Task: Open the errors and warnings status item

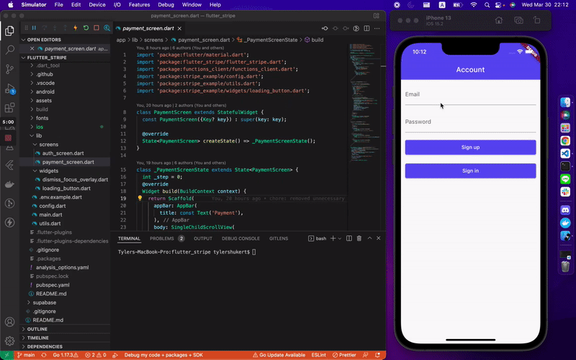Action: (96, 355)
